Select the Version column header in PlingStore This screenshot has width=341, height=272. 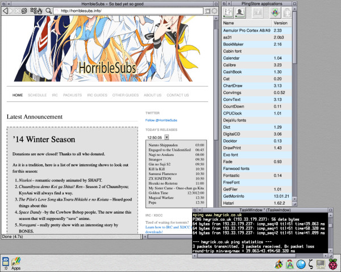(282, 23)
